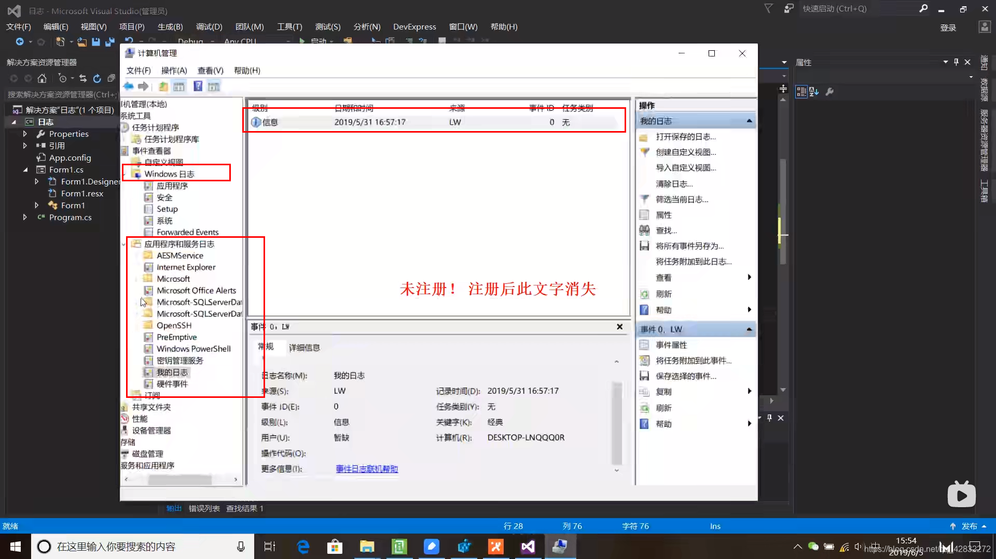Click the Save All icon in Visual Studio toolbar
This screenshot has height=559, width=996.
[109, 41]
